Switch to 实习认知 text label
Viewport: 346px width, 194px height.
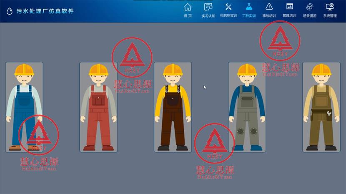(208, 16)
